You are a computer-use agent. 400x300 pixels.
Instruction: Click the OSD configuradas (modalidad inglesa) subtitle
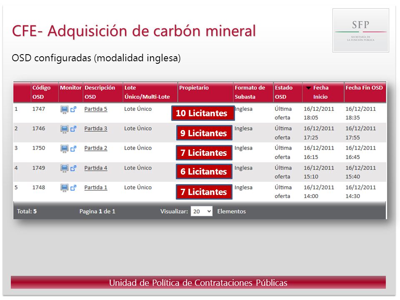coord(96,58)
